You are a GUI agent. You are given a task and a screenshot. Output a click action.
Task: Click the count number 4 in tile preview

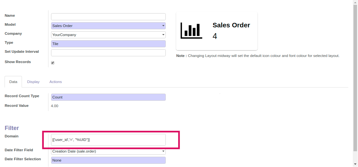pyautogui.click(x=215, y=36)
